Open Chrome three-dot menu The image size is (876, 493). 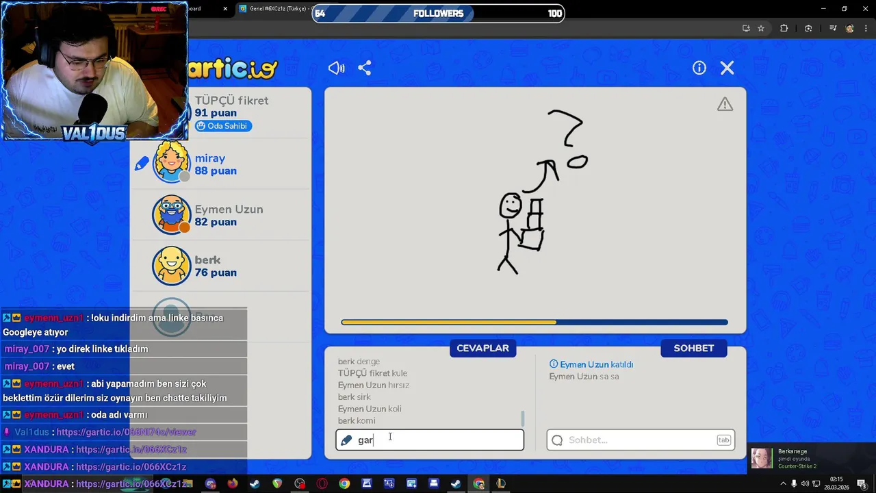pyautogui.click(x=865, y=28)
